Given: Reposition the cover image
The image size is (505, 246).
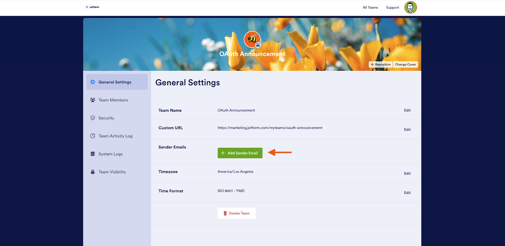Looking at the screenshot, I should [x=381, y=64].
